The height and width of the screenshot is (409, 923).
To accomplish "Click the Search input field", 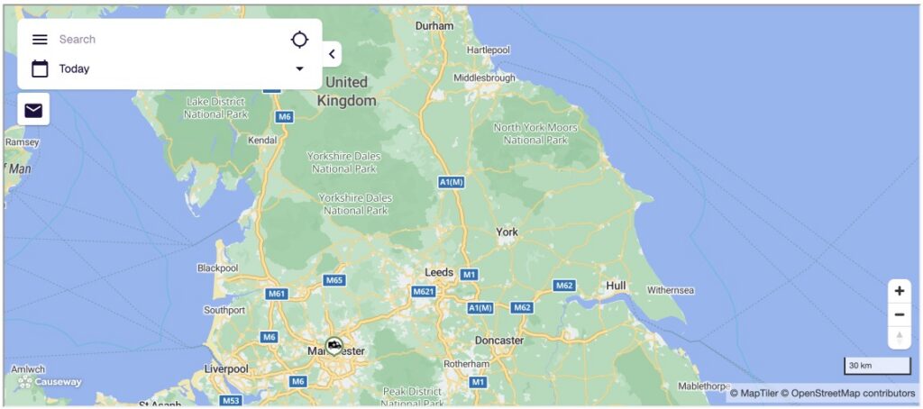I will point(170,40).
